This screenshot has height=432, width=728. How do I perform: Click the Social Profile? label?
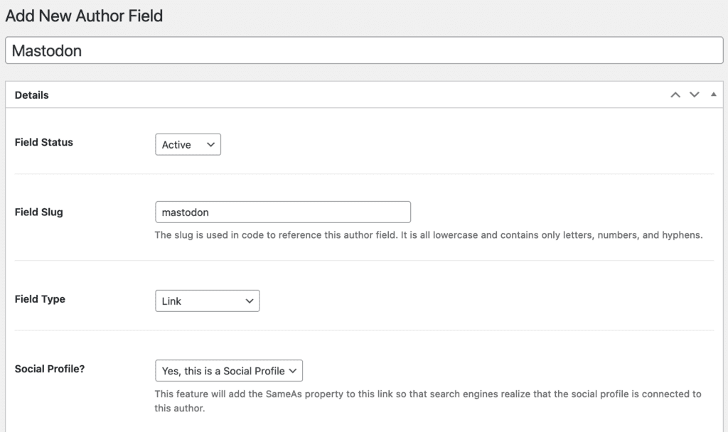tap(50, 369)
